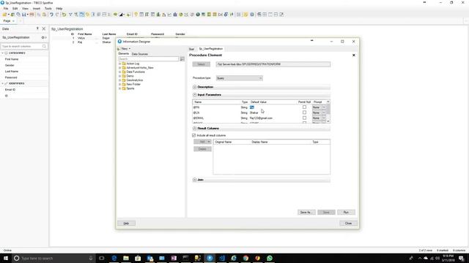Select the AdventureWorks_New folder
469x263 pixels.
tap(140, 68)
